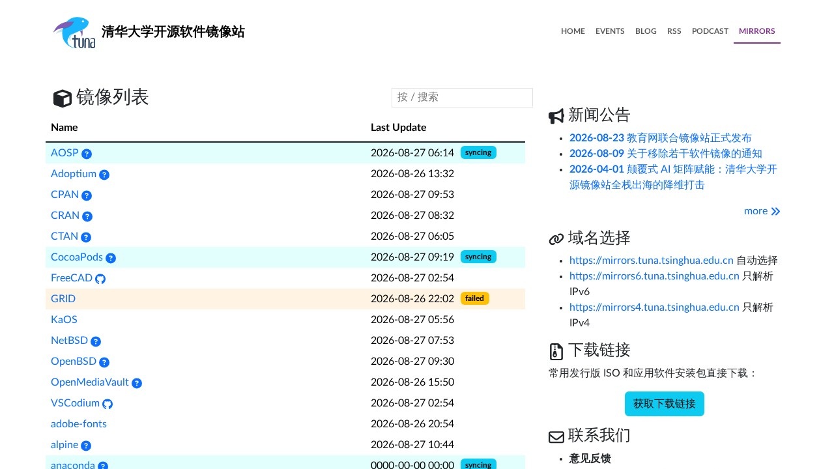Open help icon next to anaconda
The height and width of the screenshot is (469, 834).
pyautogui.click(x=103, y=466)
